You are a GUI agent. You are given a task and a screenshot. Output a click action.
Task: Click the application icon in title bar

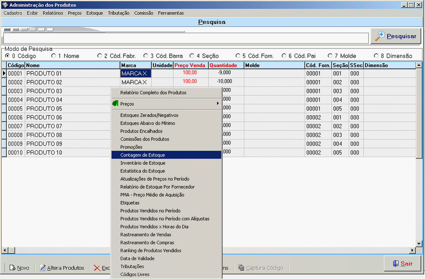point(5,5)
